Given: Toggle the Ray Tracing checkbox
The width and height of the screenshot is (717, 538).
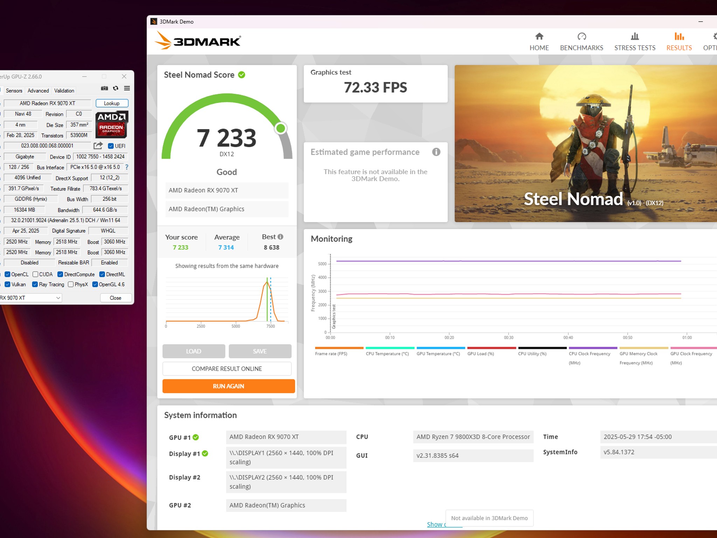Looking at the screenshot, I should pos(35,284).
